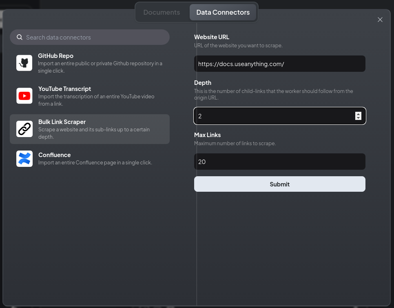394x308 pixels.
Task: Click the Depth label
Action: [x=203, y=83]
